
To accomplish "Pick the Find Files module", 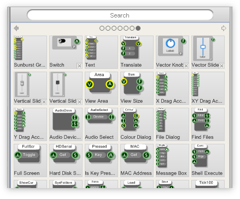I will point(208,124).
